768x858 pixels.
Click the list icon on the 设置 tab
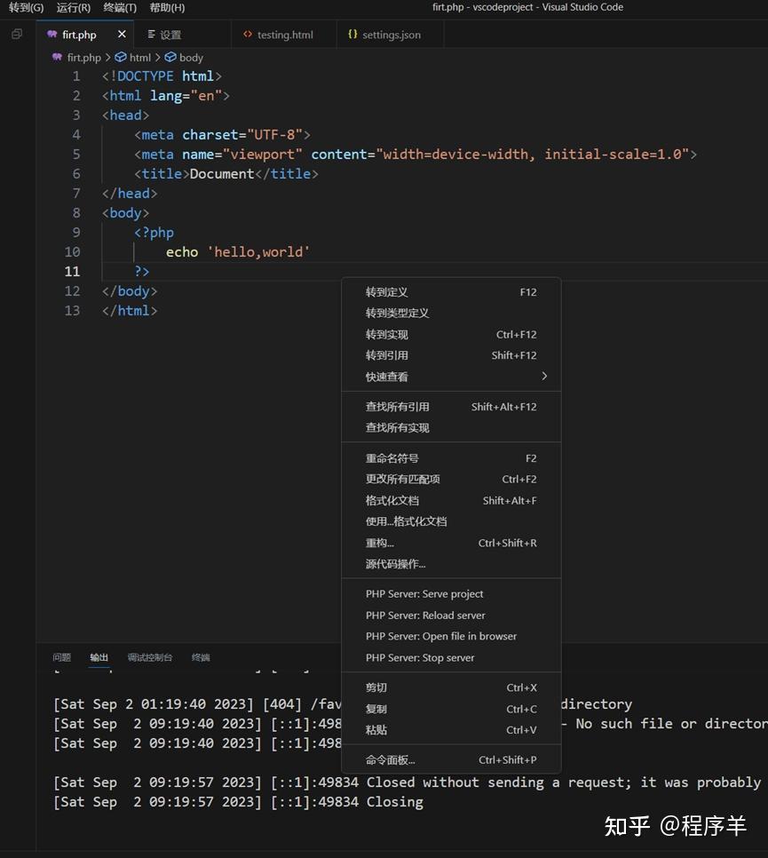(x=153, y=35)
